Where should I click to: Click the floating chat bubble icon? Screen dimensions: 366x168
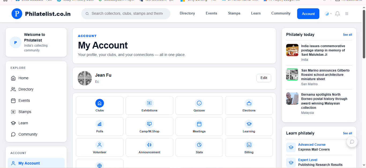[352, 142]
